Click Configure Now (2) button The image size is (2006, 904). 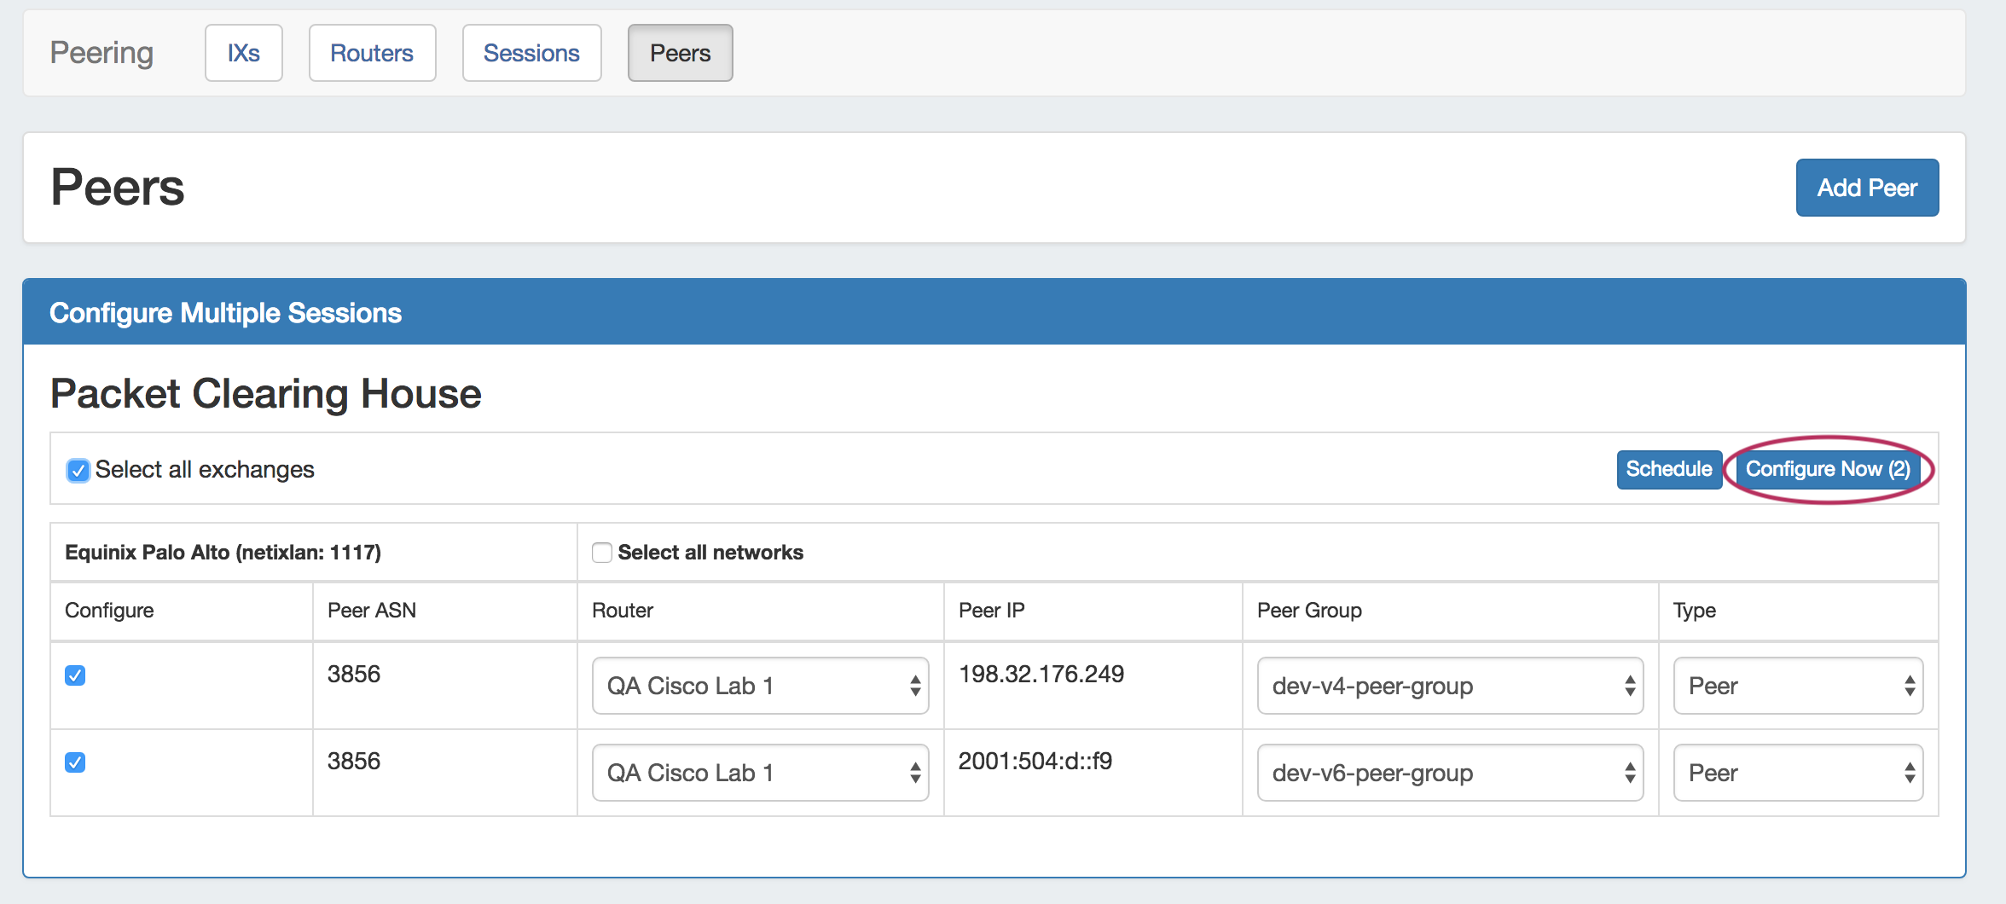pos(1828,469)
